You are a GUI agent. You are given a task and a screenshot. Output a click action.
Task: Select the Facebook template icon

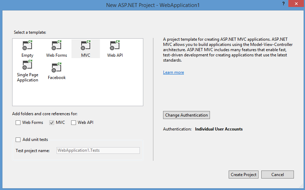pos(57,67)
